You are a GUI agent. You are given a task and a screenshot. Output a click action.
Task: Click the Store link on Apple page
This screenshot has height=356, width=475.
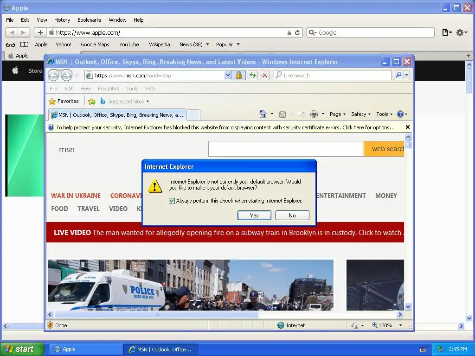tap(35, 70)
